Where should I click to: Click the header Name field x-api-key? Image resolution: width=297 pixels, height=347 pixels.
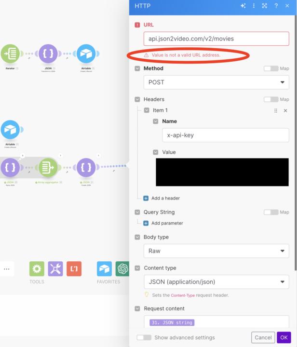click(x=225, y=135)
